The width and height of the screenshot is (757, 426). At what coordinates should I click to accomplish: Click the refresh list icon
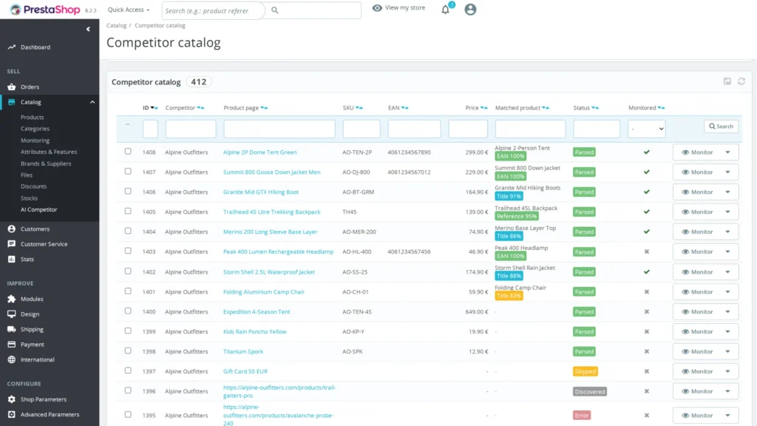click(741, 81)
